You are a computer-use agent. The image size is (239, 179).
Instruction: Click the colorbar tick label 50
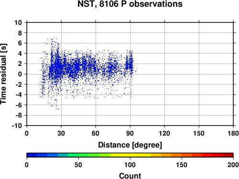78,165
